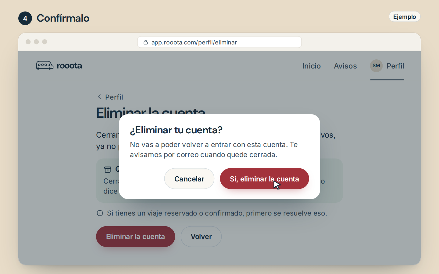Click the rooota van logo icon

tap(45, 65)
